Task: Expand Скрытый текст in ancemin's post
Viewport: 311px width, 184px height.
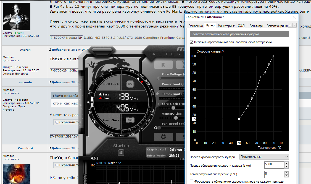Action: 57,122
